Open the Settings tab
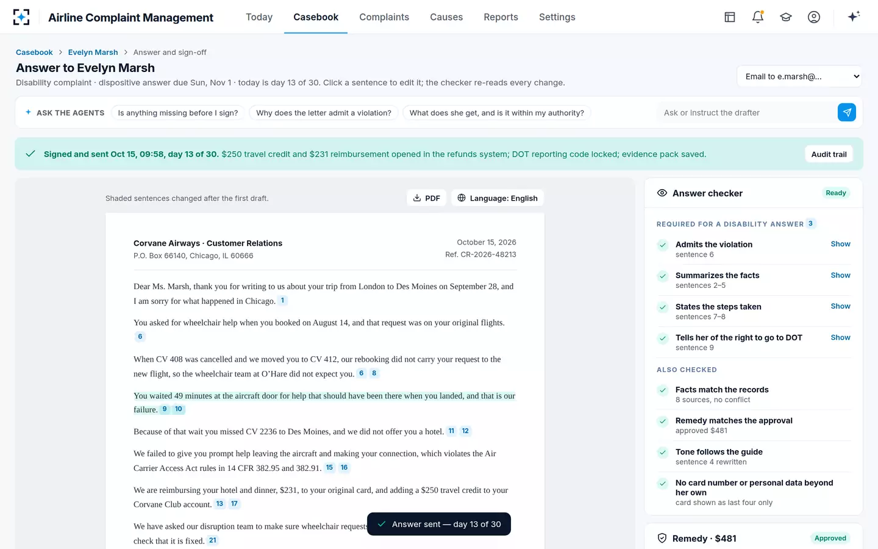Viewport: 878px width, 549px height. pos(557,17)
